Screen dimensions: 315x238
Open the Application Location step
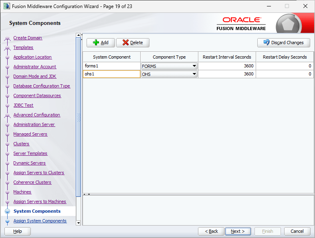[x=32, y=57]
